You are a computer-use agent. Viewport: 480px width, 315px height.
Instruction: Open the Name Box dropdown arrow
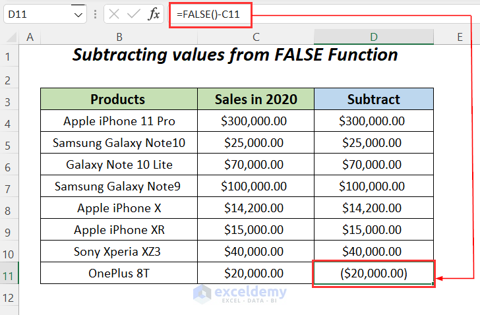coord(79,14)
